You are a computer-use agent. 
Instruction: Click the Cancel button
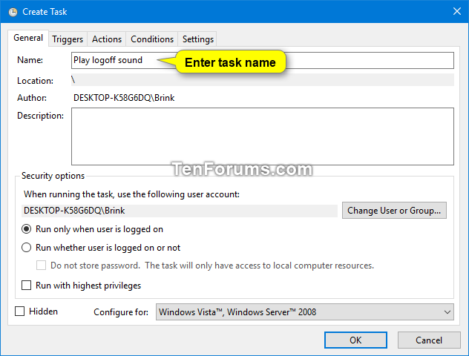tap(429, 340)
